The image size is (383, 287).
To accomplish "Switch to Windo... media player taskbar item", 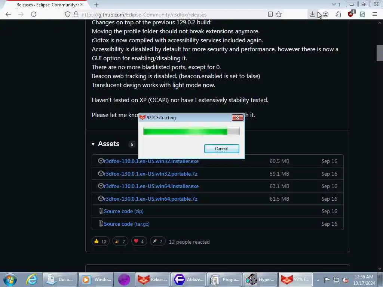I will coord(96,280).
